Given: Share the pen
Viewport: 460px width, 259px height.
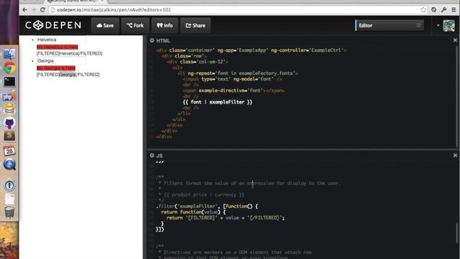Looking at the screenshot, I should [x=195, y=25].
